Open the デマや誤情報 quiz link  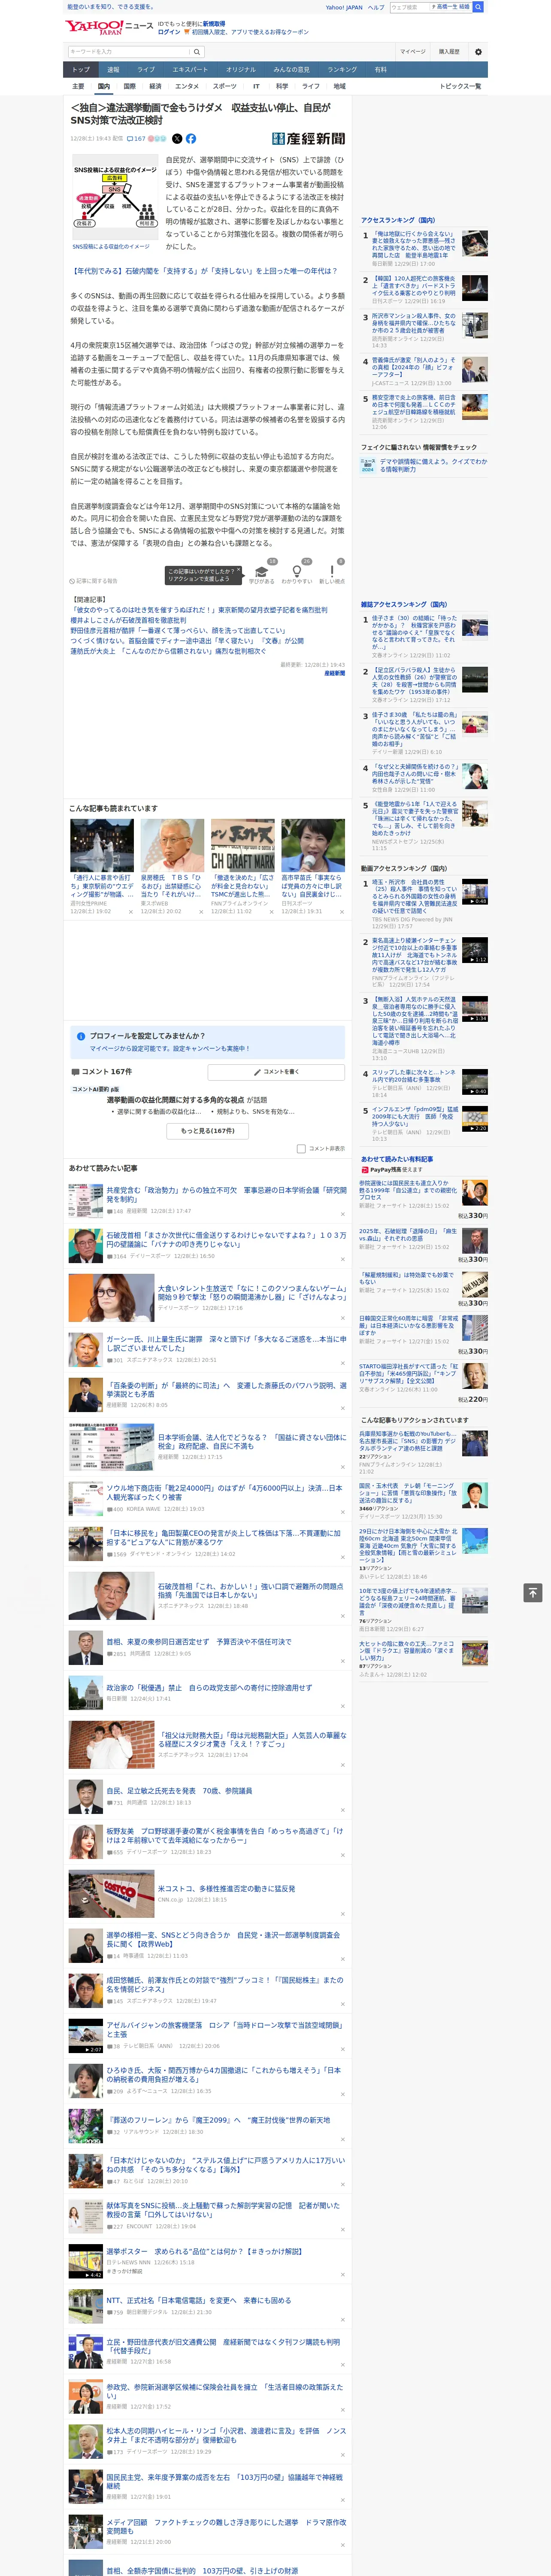432,465
